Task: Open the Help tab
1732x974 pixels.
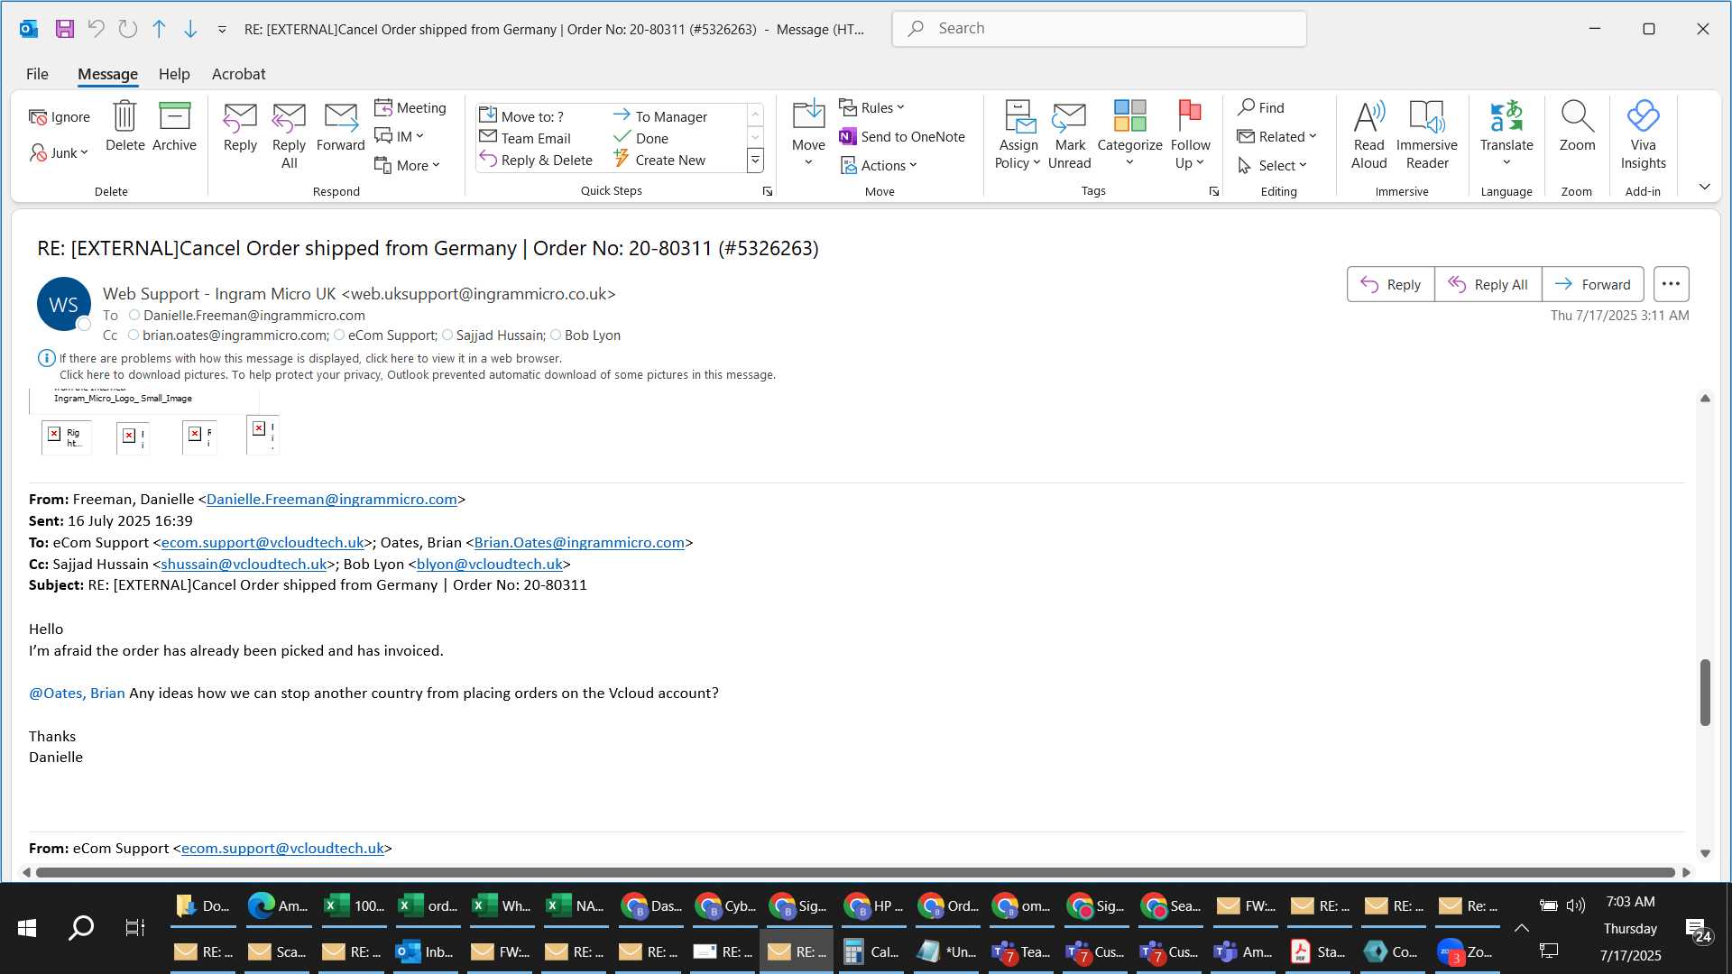Action: click(174, 74)
